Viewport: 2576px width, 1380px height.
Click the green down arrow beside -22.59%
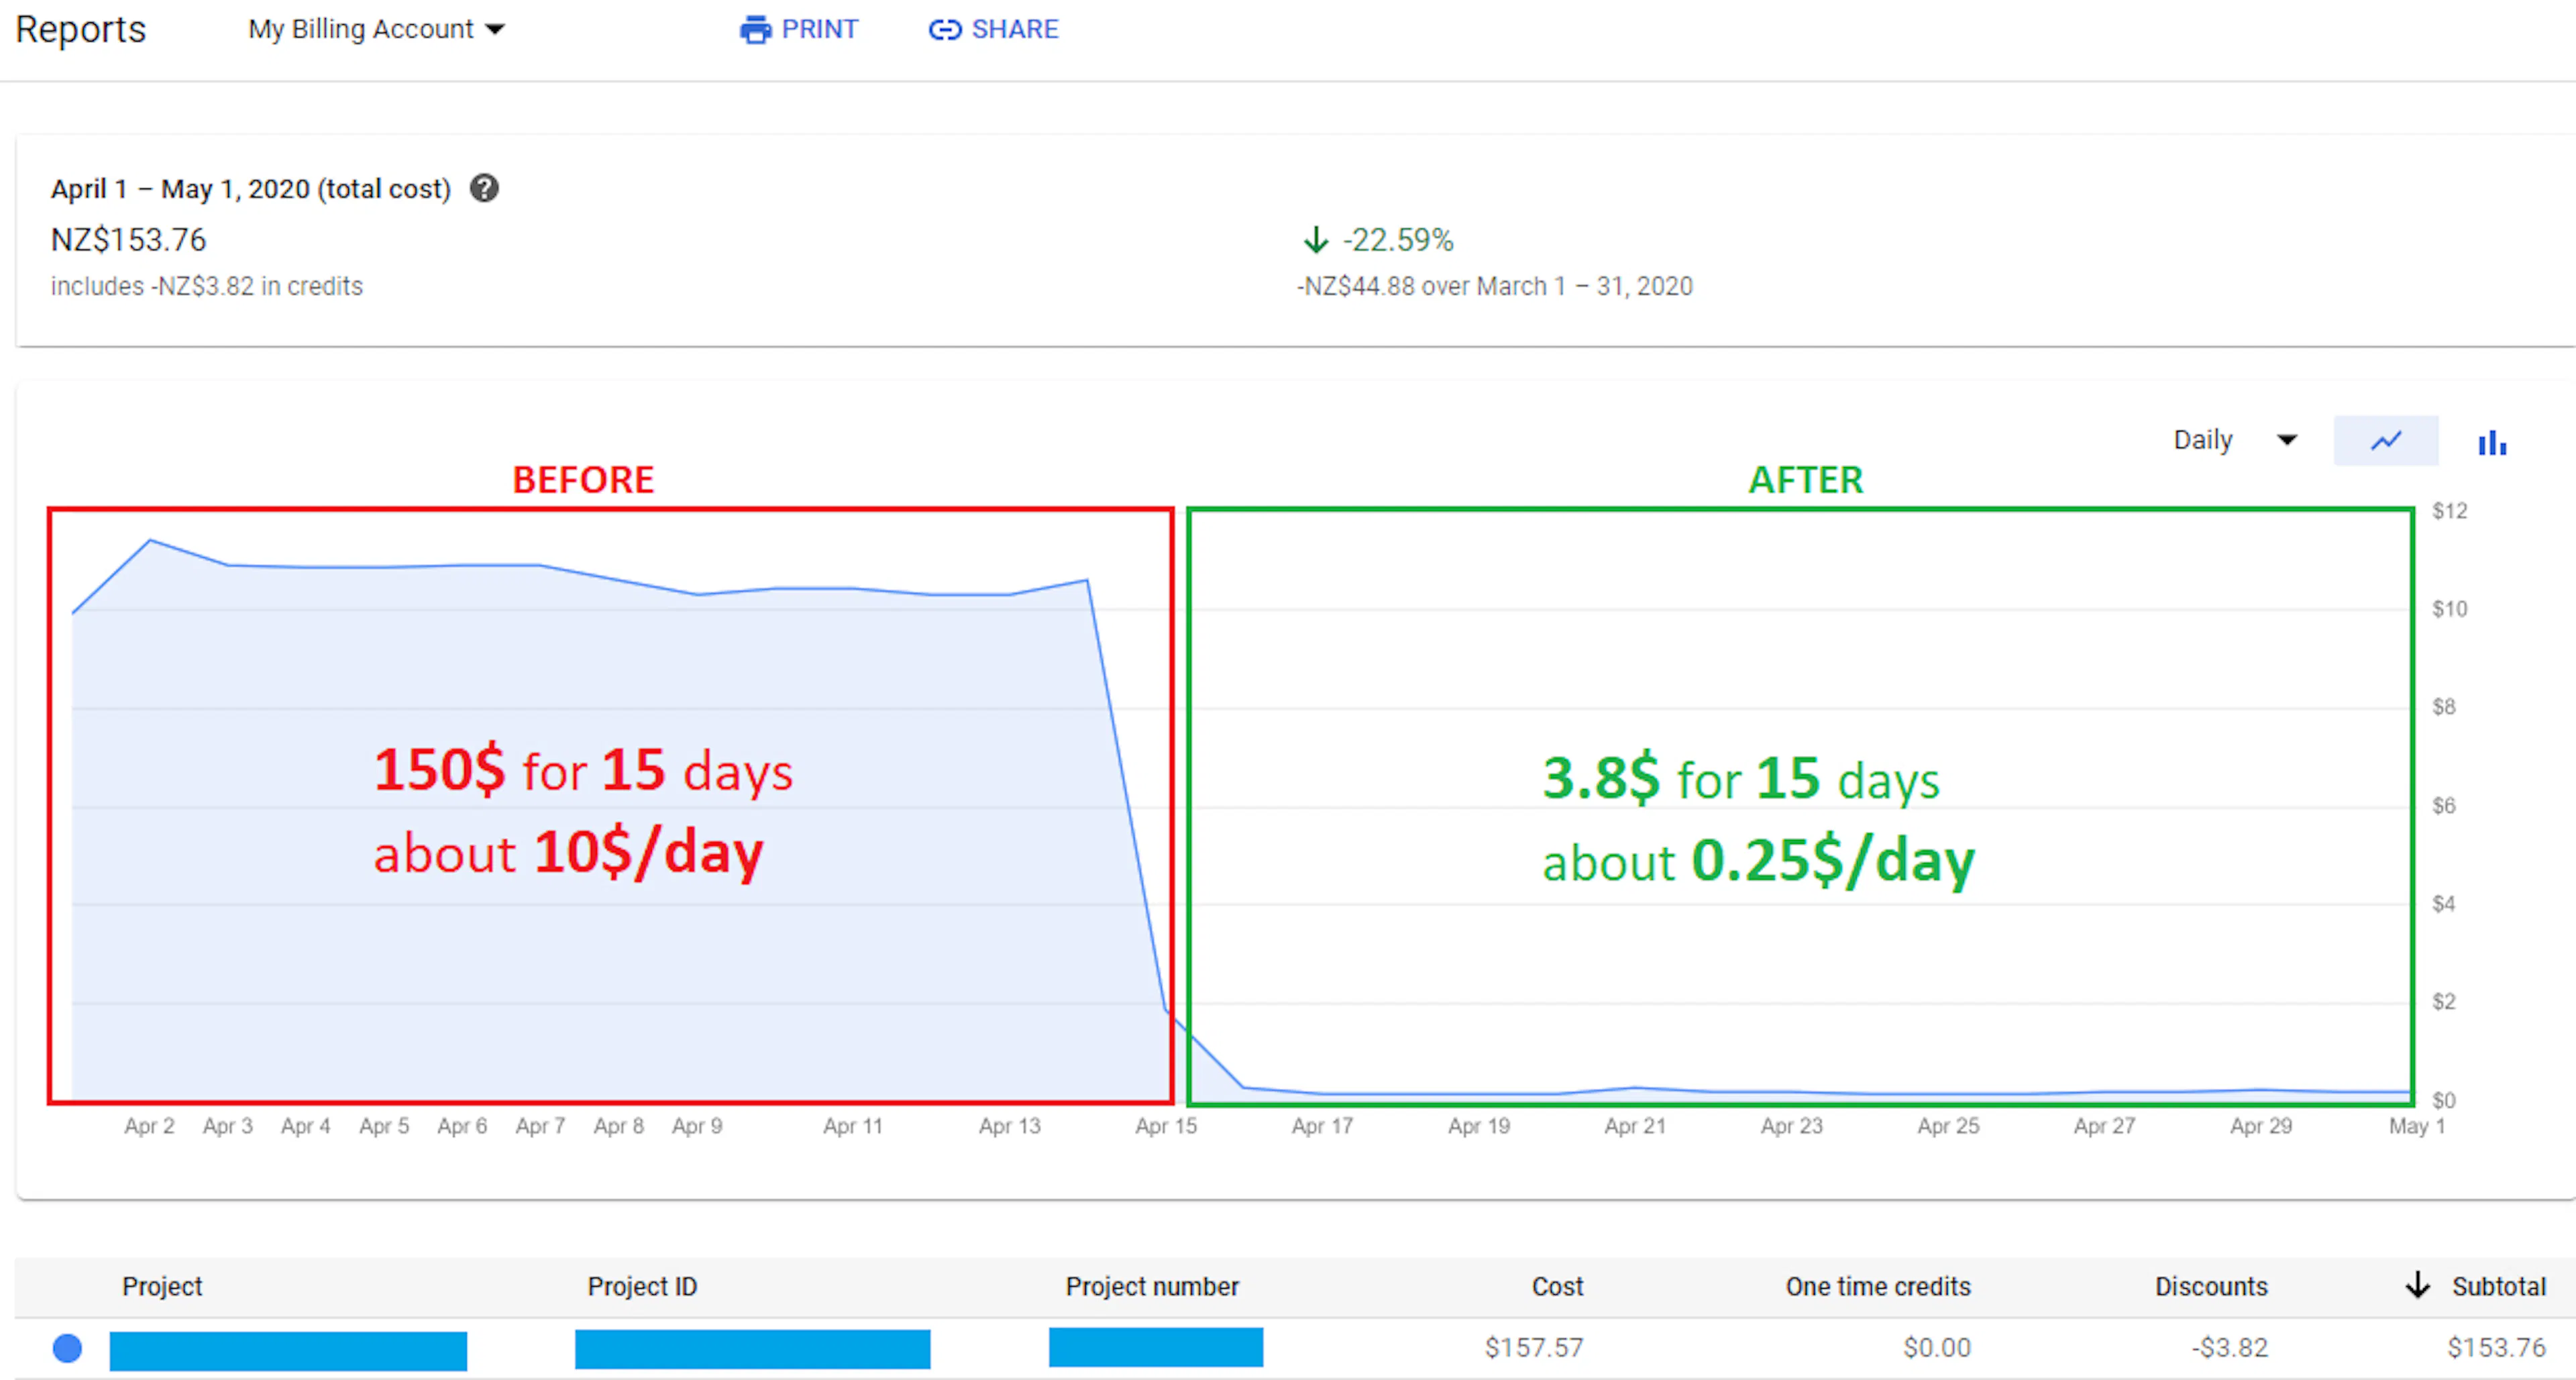[x=1315, y=240]
